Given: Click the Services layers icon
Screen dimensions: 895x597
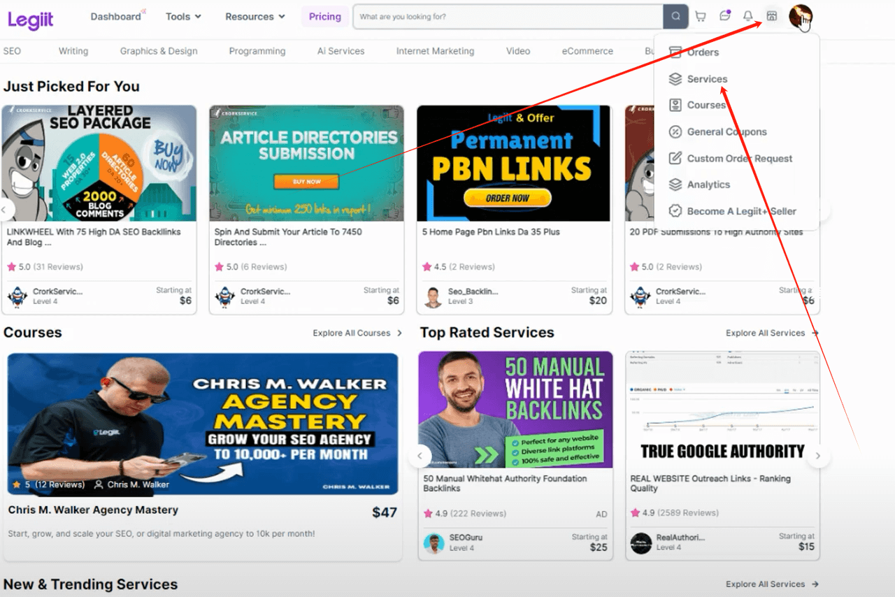Looking at the screenshot, I should point(675,79).
